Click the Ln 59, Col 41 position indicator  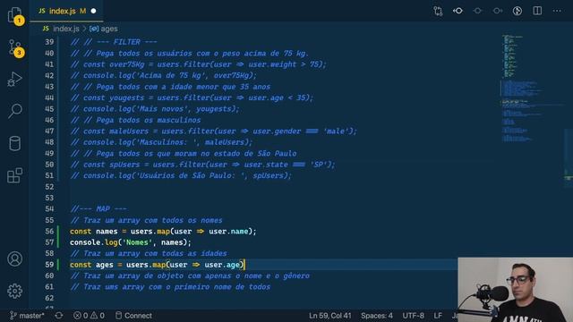point(330,316)
